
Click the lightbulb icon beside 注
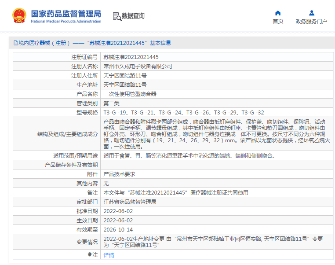coord(90,254)
